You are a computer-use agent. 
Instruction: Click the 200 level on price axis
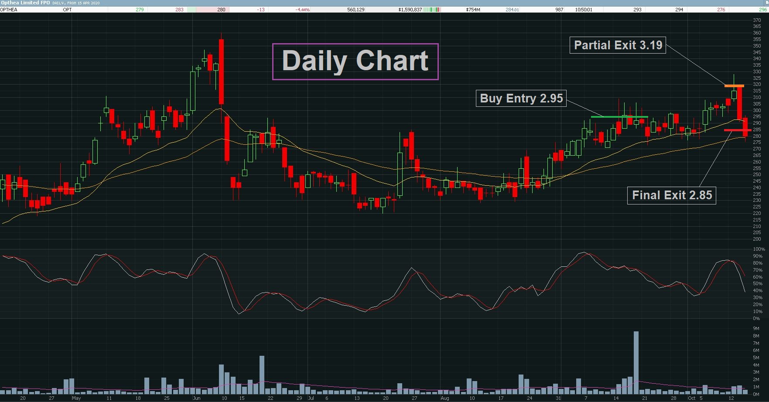pos(757,239)
